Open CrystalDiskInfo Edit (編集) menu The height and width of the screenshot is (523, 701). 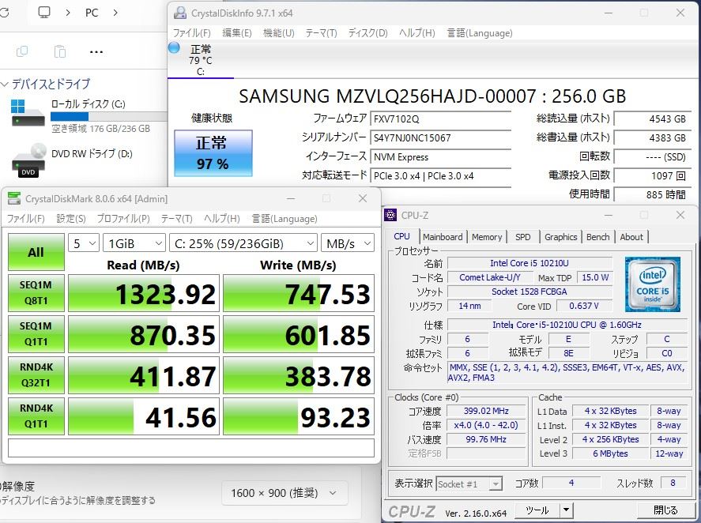click(x=237, y=33)
